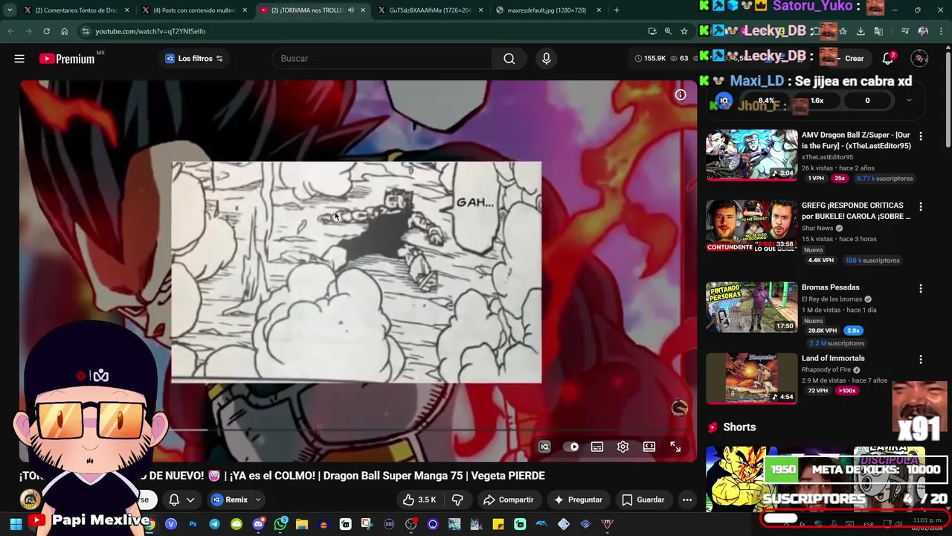Viewport: 952px width, 536px height.
Task: Toggle subtitles in the player
Action: [x=597, y=447]
